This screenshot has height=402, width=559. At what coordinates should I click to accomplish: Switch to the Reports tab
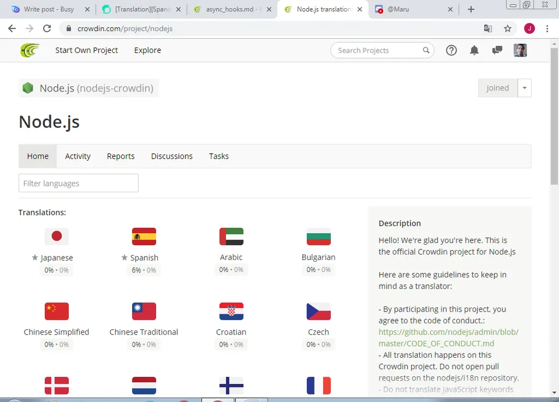121,156
